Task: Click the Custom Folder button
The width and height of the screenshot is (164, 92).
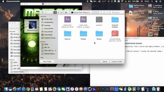Action: click(117, 62)
